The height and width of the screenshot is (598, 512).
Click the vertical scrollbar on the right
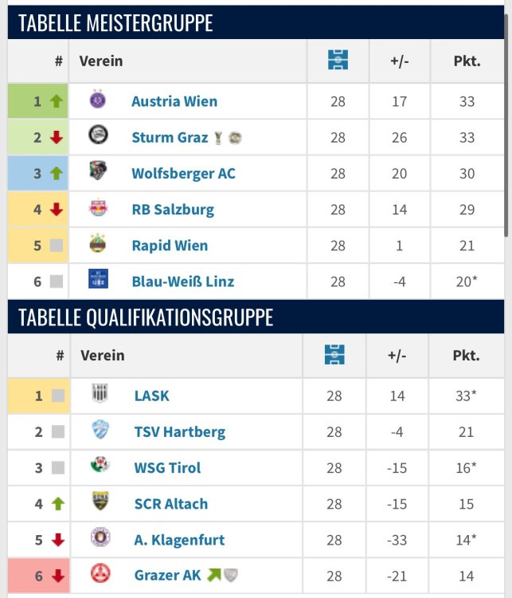pos(507,136)
